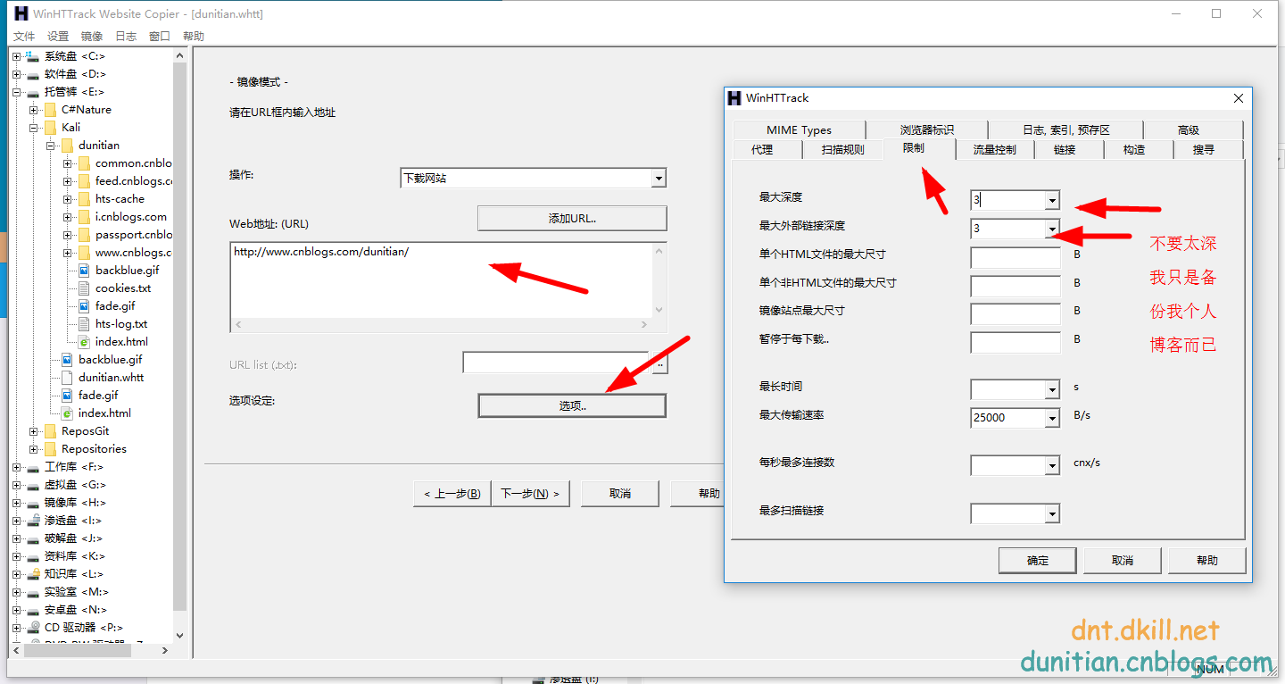Open the 最大外部链接深度 dropdown arrow

click(1052, 229)
